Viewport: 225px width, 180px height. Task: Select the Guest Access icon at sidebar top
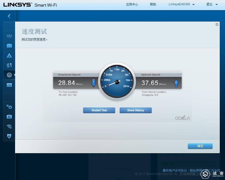coord(9,36)
